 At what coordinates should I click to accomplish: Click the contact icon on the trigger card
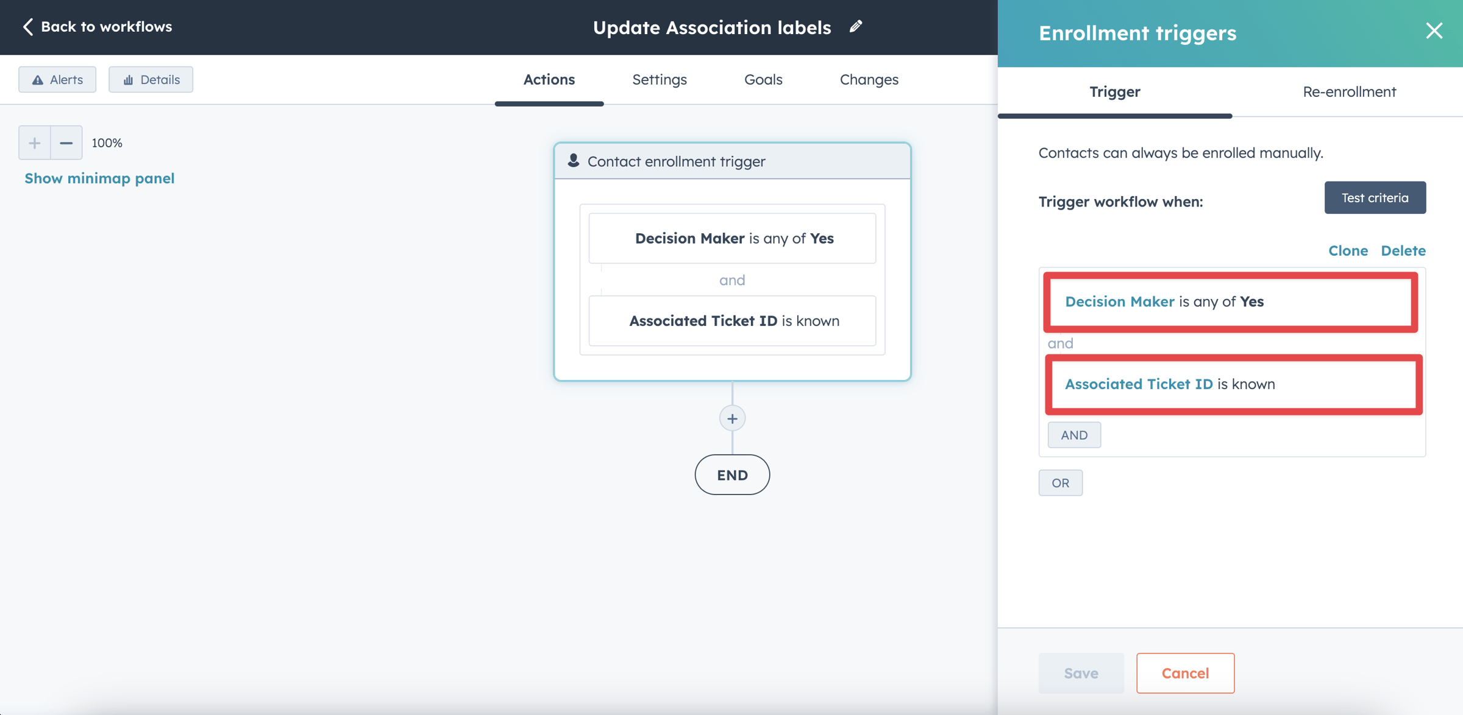click(574, 161)
